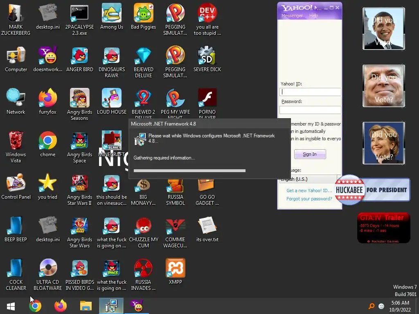This screenshot has width=419, height=314.
Task: Launch Firefox from the taskbar
Action: pos(61,306)
